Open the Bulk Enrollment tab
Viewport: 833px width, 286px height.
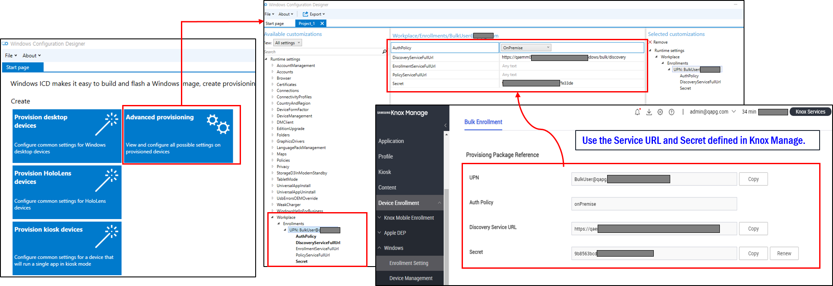pos(483,122)
